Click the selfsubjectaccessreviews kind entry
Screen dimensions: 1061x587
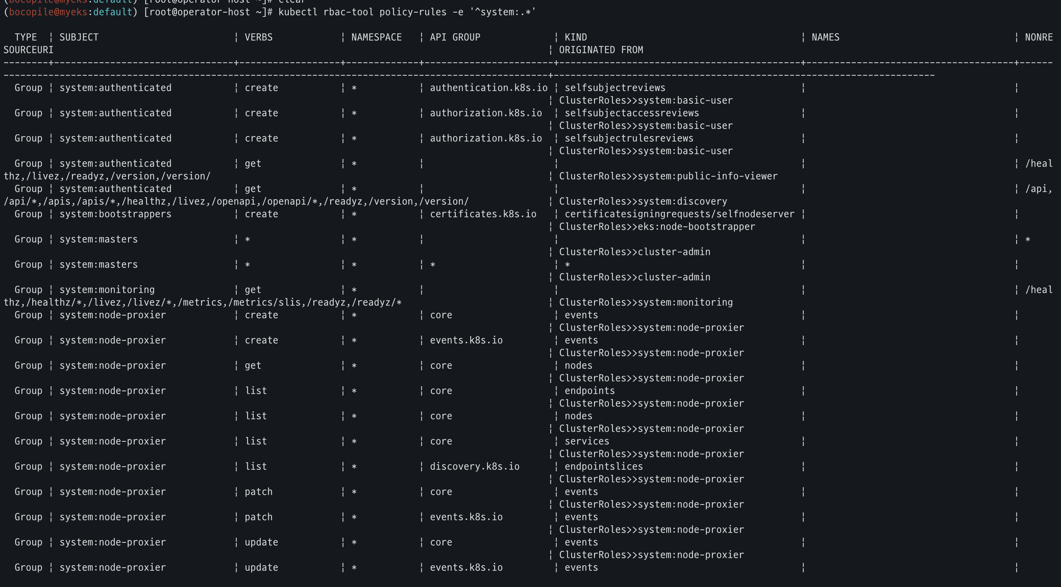click(x=632, y=113)
